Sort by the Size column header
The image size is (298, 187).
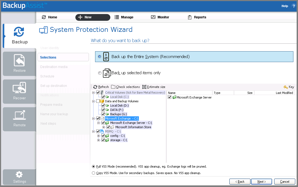pos(244,93)
